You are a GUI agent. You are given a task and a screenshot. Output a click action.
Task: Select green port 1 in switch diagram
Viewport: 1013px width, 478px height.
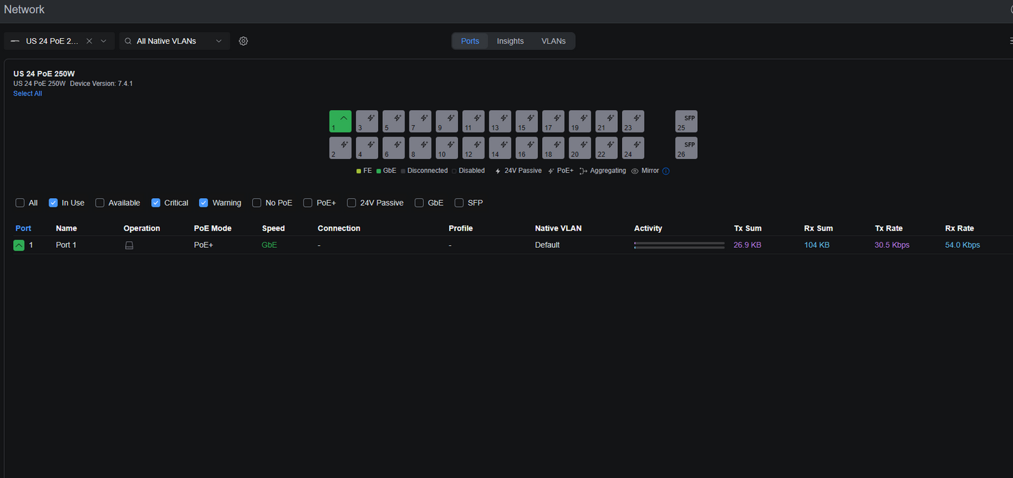click(340, 122)
